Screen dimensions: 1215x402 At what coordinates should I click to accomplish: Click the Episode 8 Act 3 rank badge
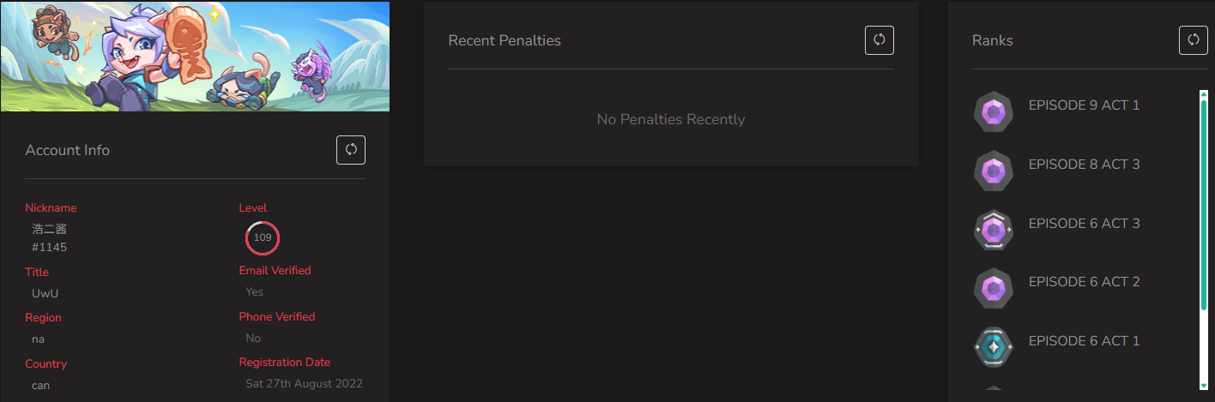pos(994,171)
